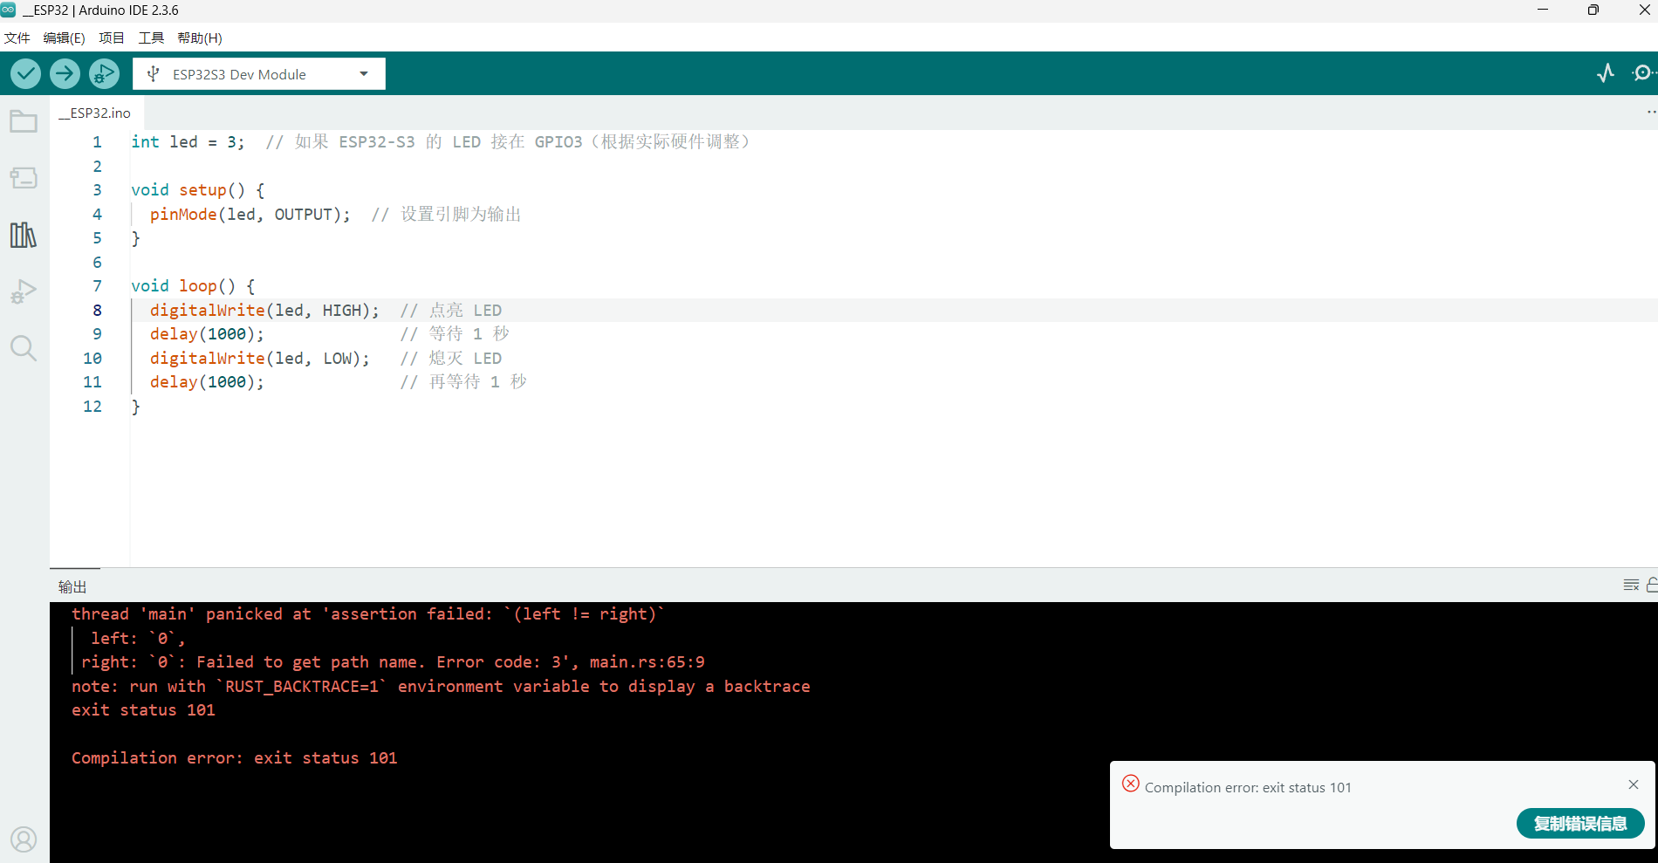Click the Verify (checkmark) button
The image size is (1658, 863).
tap(25, 74)
